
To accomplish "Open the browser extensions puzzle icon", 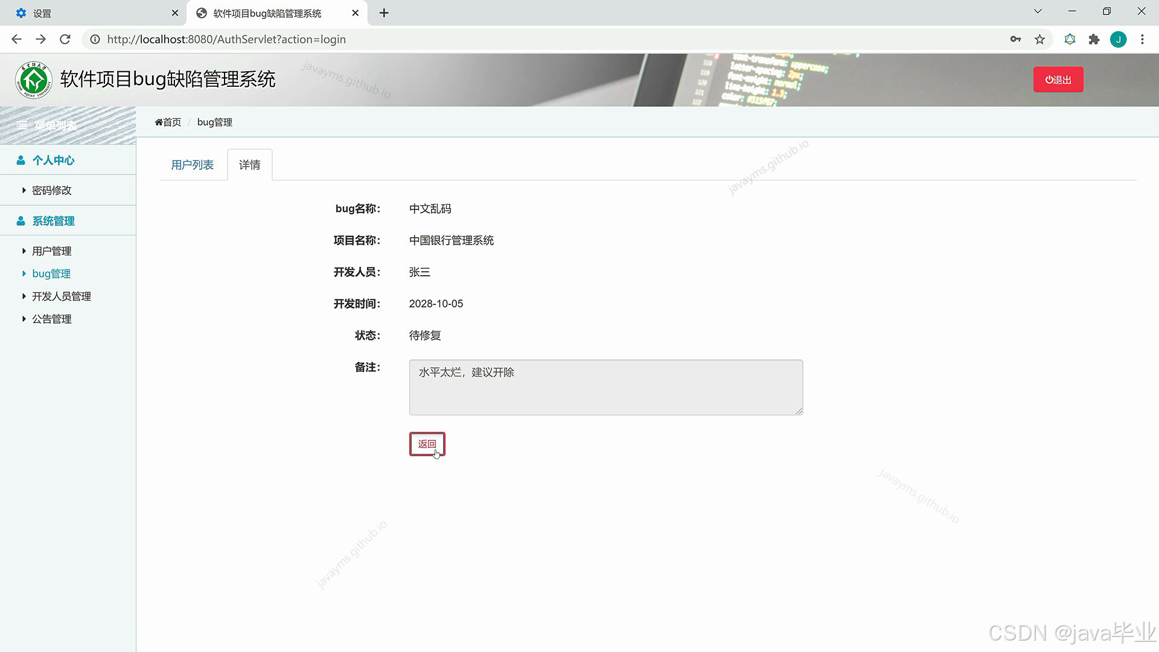I will click(x=1094, y=39).
